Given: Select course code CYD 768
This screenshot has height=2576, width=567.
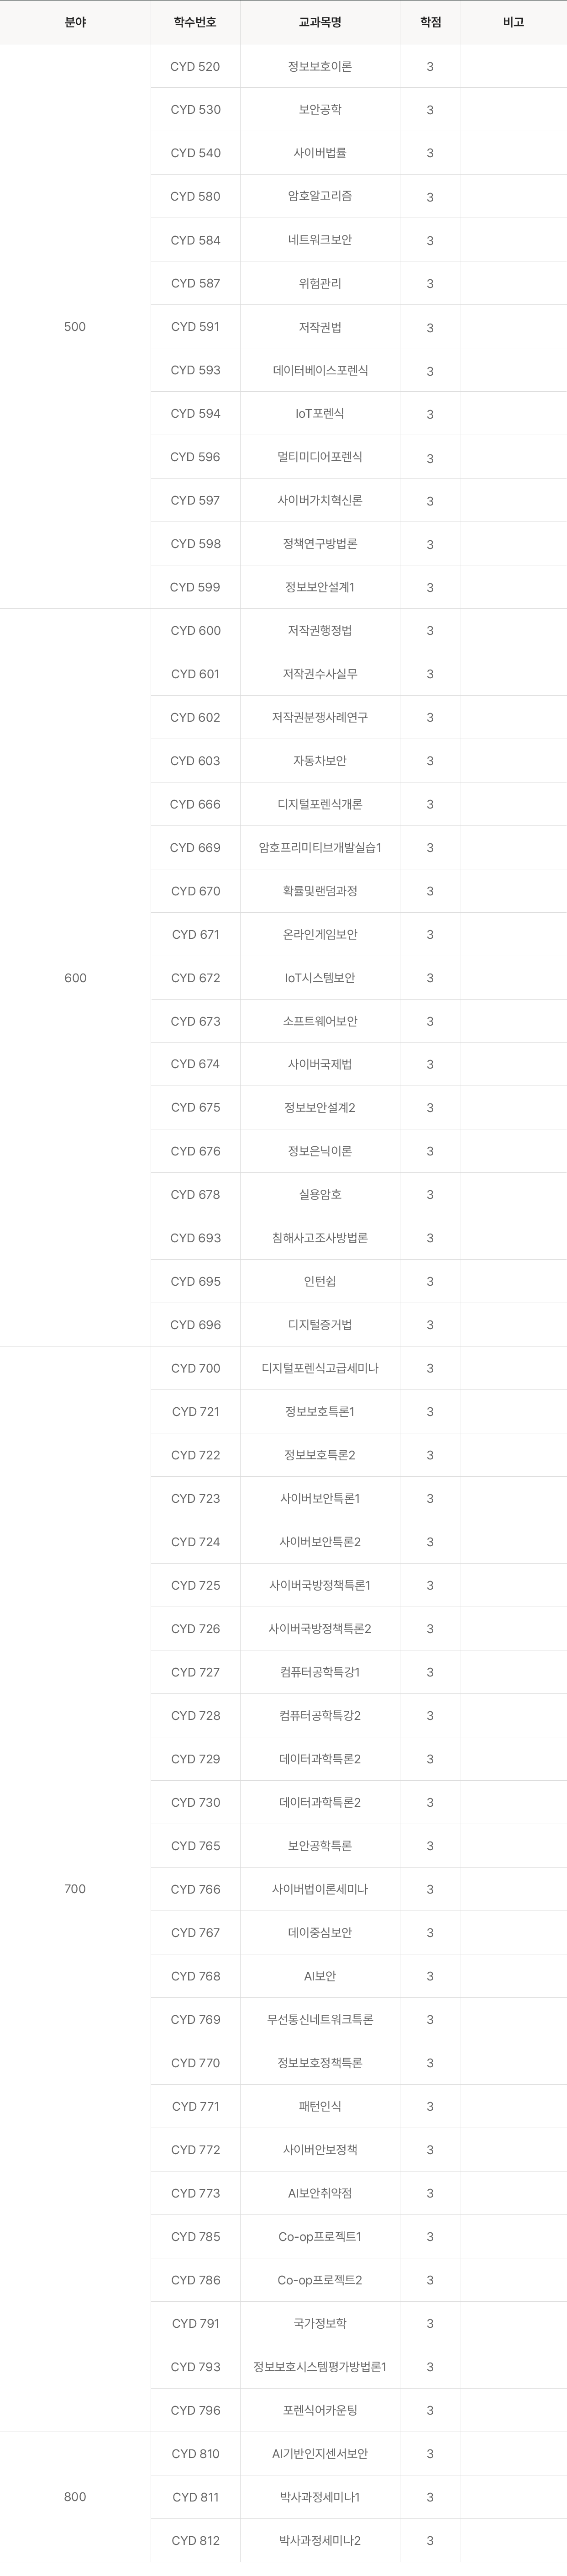Looking at the screenshot, I should 196,1976.
